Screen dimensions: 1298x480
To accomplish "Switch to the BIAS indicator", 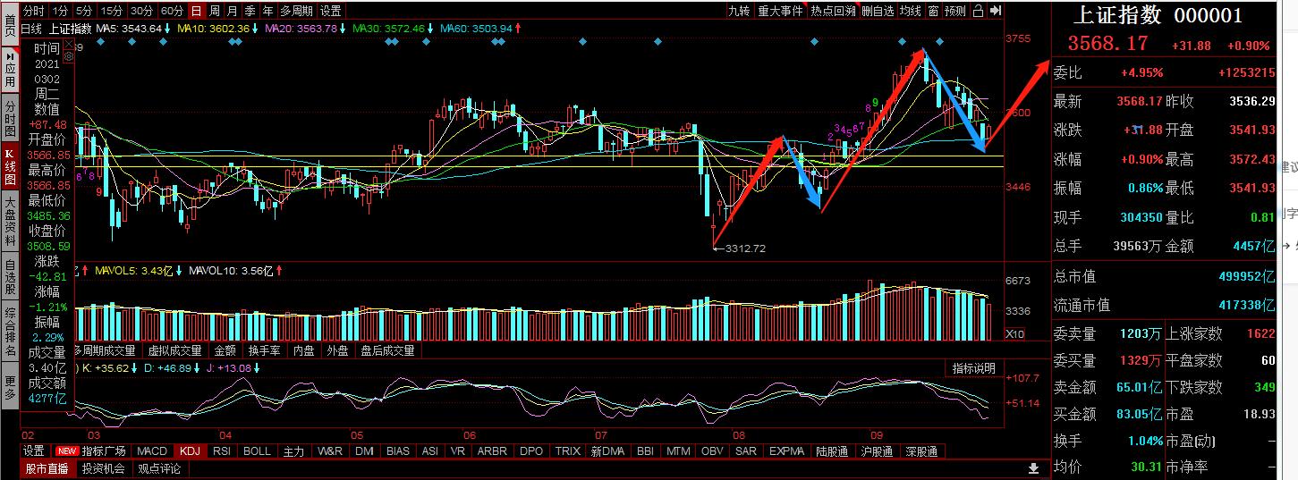I will pyautogui.click(x=398, y=451).
